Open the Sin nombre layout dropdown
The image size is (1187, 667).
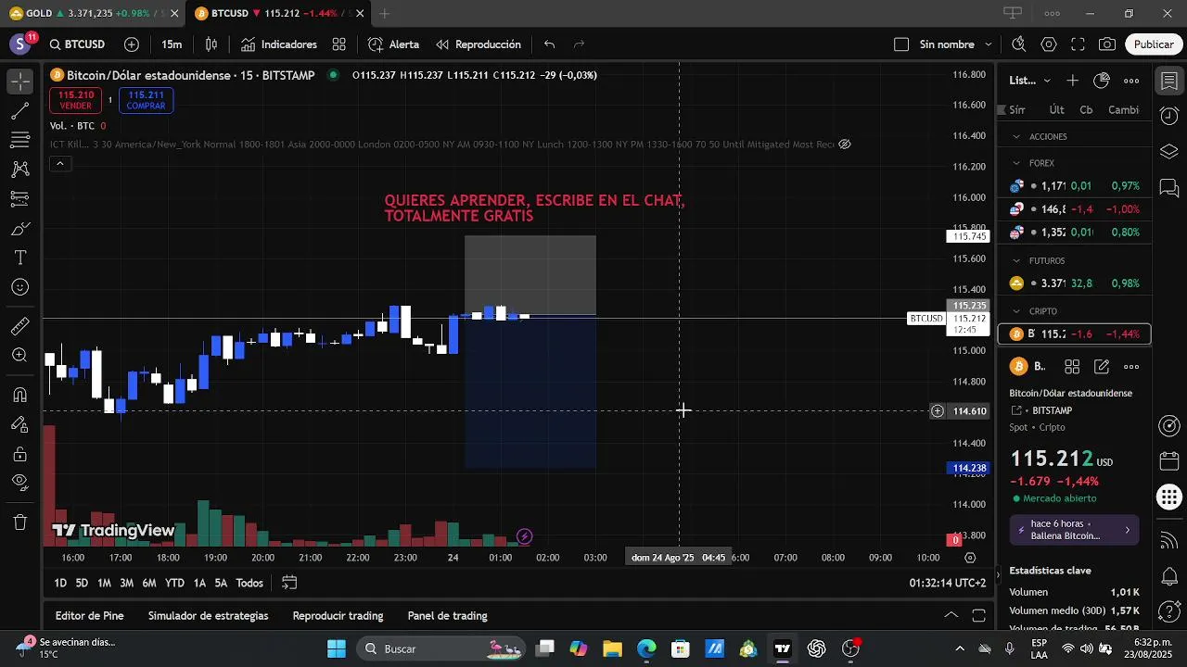(x=955, y=44)
